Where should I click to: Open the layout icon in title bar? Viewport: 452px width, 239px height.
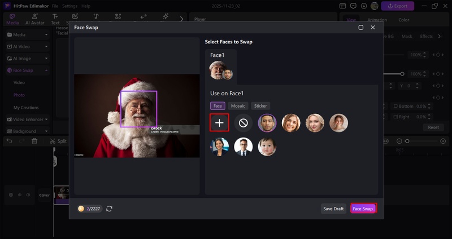(343, 6)
